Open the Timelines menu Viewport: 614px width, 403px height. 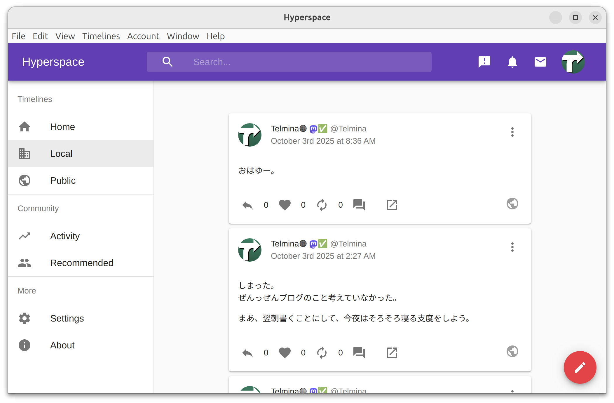tap(101, 36)
